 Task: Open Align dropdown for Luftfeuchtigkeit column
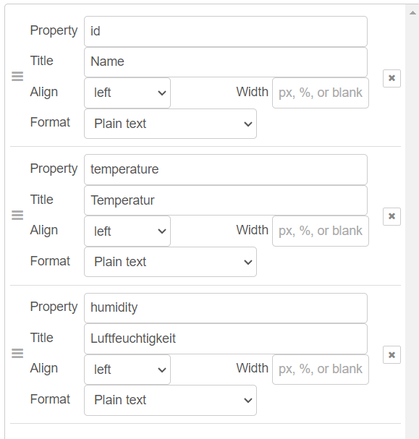click(127, 370)
